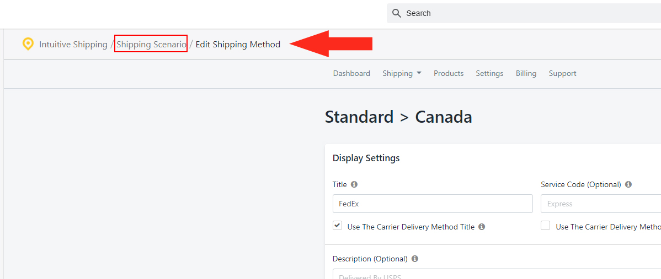Go to the Settings page
The width and height of the screenshot is (661, 279).
tap(489, 74)
